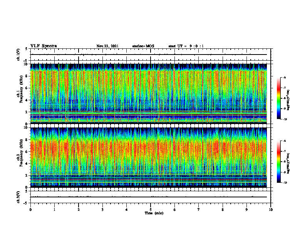Click the "-10" value on ch.1 color bar
Image resolution: width=305 pixels, height=235 pixels.
point(285,119)
